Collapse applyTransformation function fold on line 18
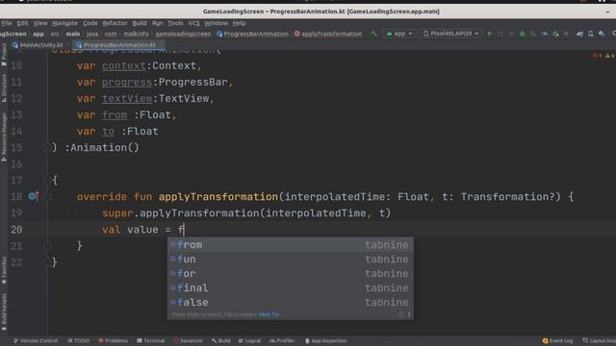 click(47, 196)
